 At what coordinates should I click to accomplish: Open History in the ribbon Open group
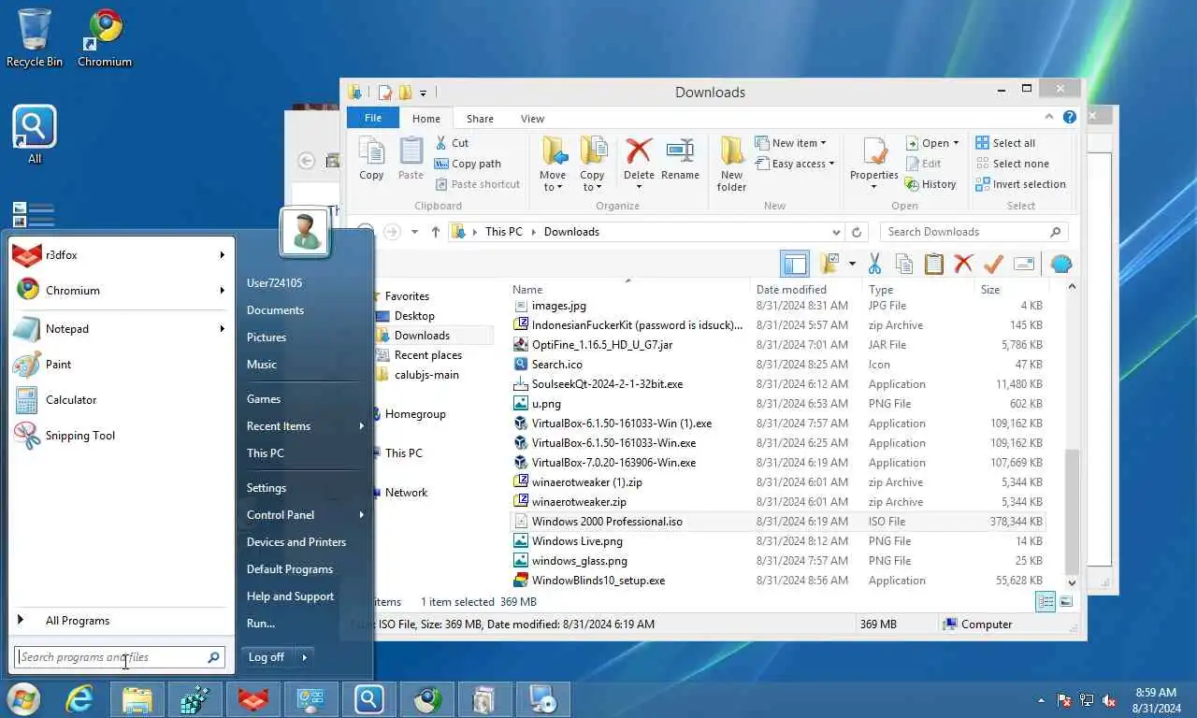[x=930, y=184]
